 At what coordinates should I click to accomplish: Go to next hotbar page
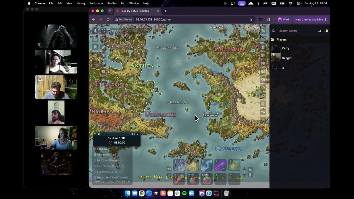(244, 175)
